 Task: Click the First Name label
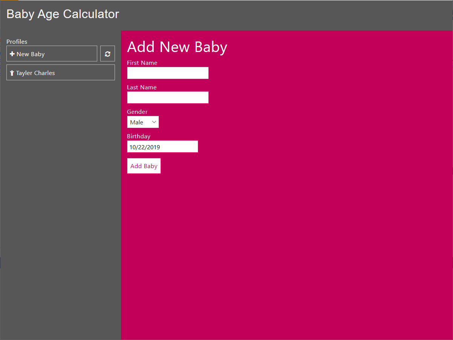pyautogui.click(x=142, y=63)
